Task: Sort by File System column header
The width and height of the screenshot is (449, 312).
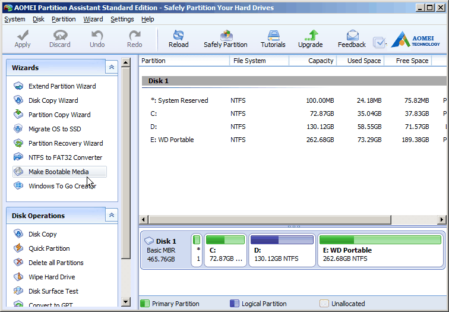Action: [260, 61]
